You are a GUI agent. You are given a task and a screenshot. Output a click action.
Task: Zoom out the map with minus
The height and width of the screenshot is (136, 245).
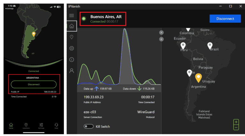pyautogui.click(x=236, y=127)
